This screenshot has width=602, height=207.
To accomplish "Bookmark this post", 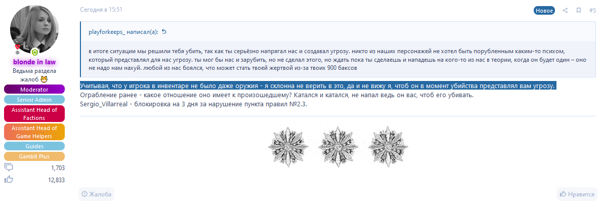I will pos(579,10).
